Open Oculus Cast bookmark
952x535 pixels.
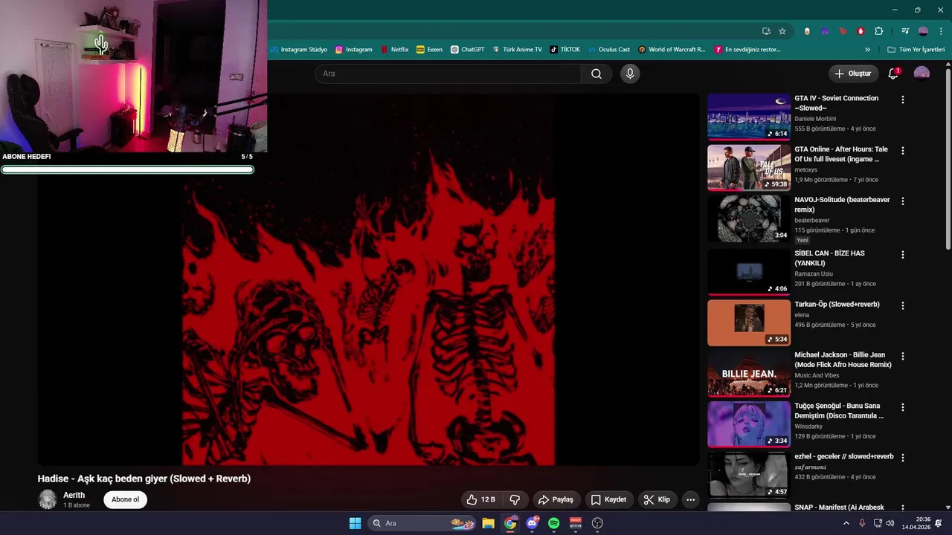pos(608,50)
